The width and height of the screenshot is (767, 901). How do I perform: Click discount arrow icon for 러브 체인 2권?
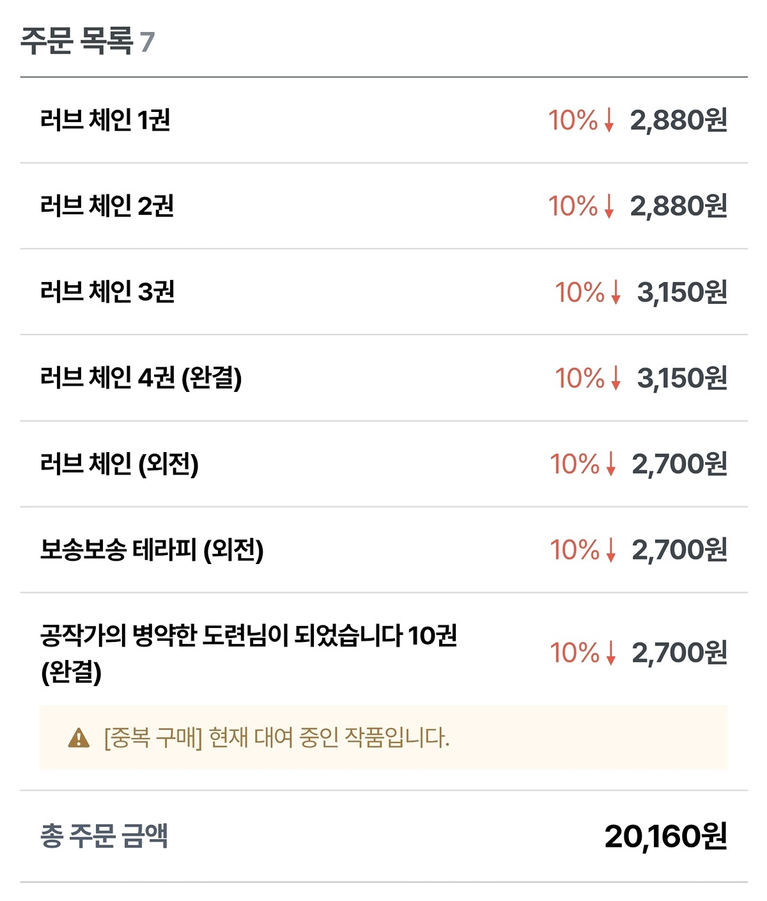pos(608,206)
